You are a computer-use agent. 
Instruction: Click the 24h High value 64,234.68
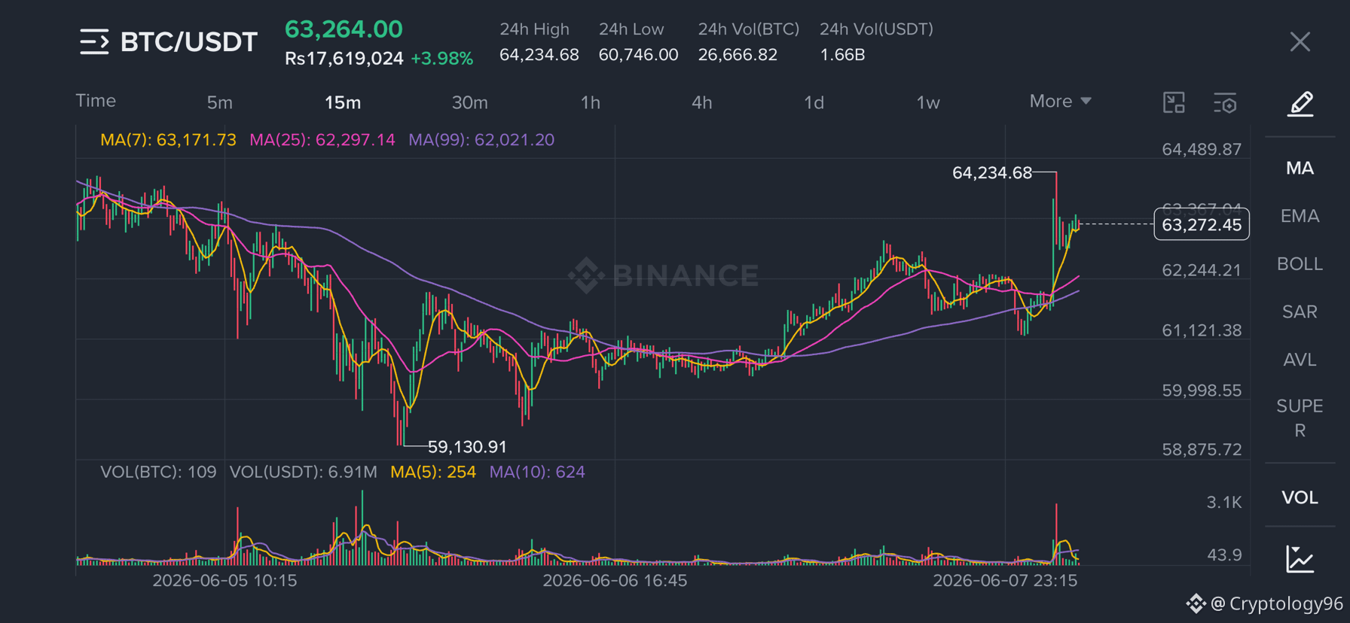(539, 55)
